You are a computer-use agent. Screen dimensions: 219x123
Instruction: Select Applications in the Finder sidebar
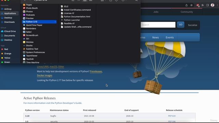pos(10,13)
